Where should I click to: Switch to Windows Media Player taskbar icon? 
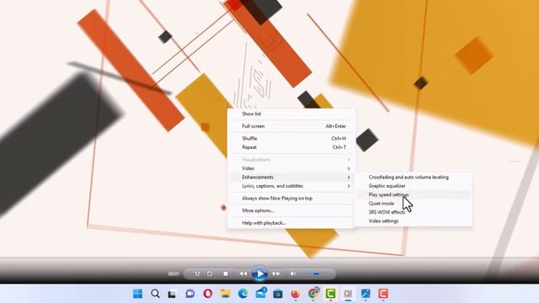coord(348,294)
